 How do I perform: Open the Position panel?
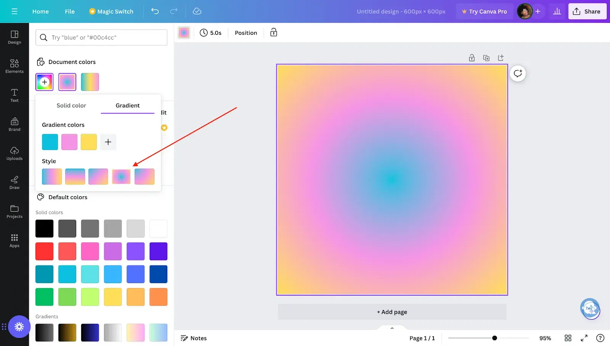pos(246,33)
